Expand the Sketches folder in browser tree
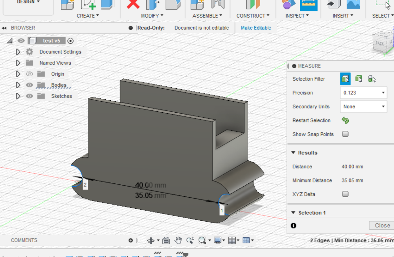This screenshot has height=257, width=394. 18,96
